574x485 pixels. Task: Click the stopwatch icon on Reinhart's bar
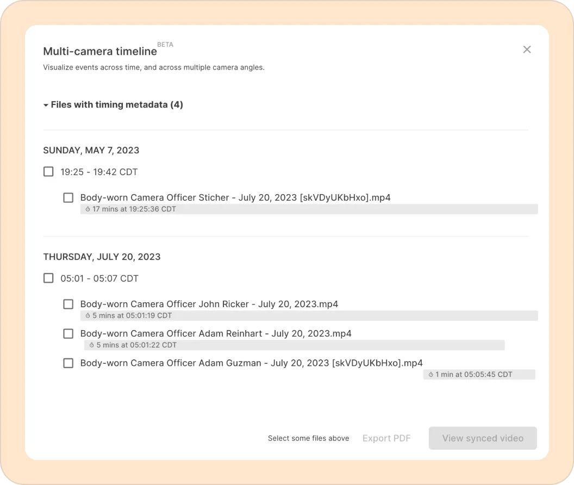pyautogui.click(x=91, y=345)
